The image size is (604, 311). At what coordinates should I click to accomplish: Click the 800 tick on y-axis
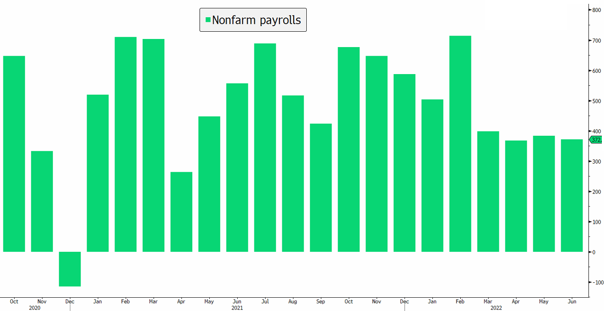[596, 10]
